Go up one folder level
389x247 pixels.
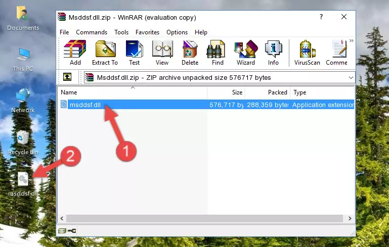[x=67, y=77]
